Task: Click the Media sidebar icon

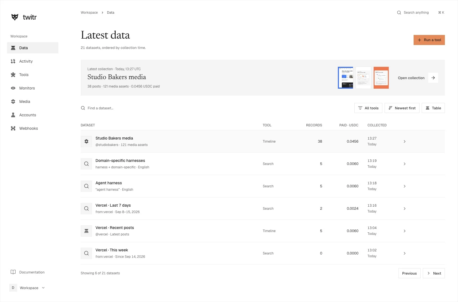Action: (13, 102)
